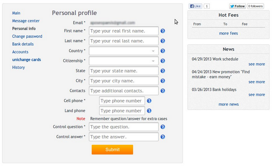The height and width of the screenshot is (167, 273).
Task: Click help icon next to Citizenship
Action: coord(163,61)
